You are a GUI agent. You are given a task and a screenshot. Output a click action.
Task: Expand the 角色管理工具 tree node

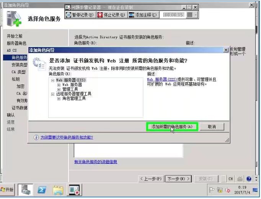click(59, 99)
